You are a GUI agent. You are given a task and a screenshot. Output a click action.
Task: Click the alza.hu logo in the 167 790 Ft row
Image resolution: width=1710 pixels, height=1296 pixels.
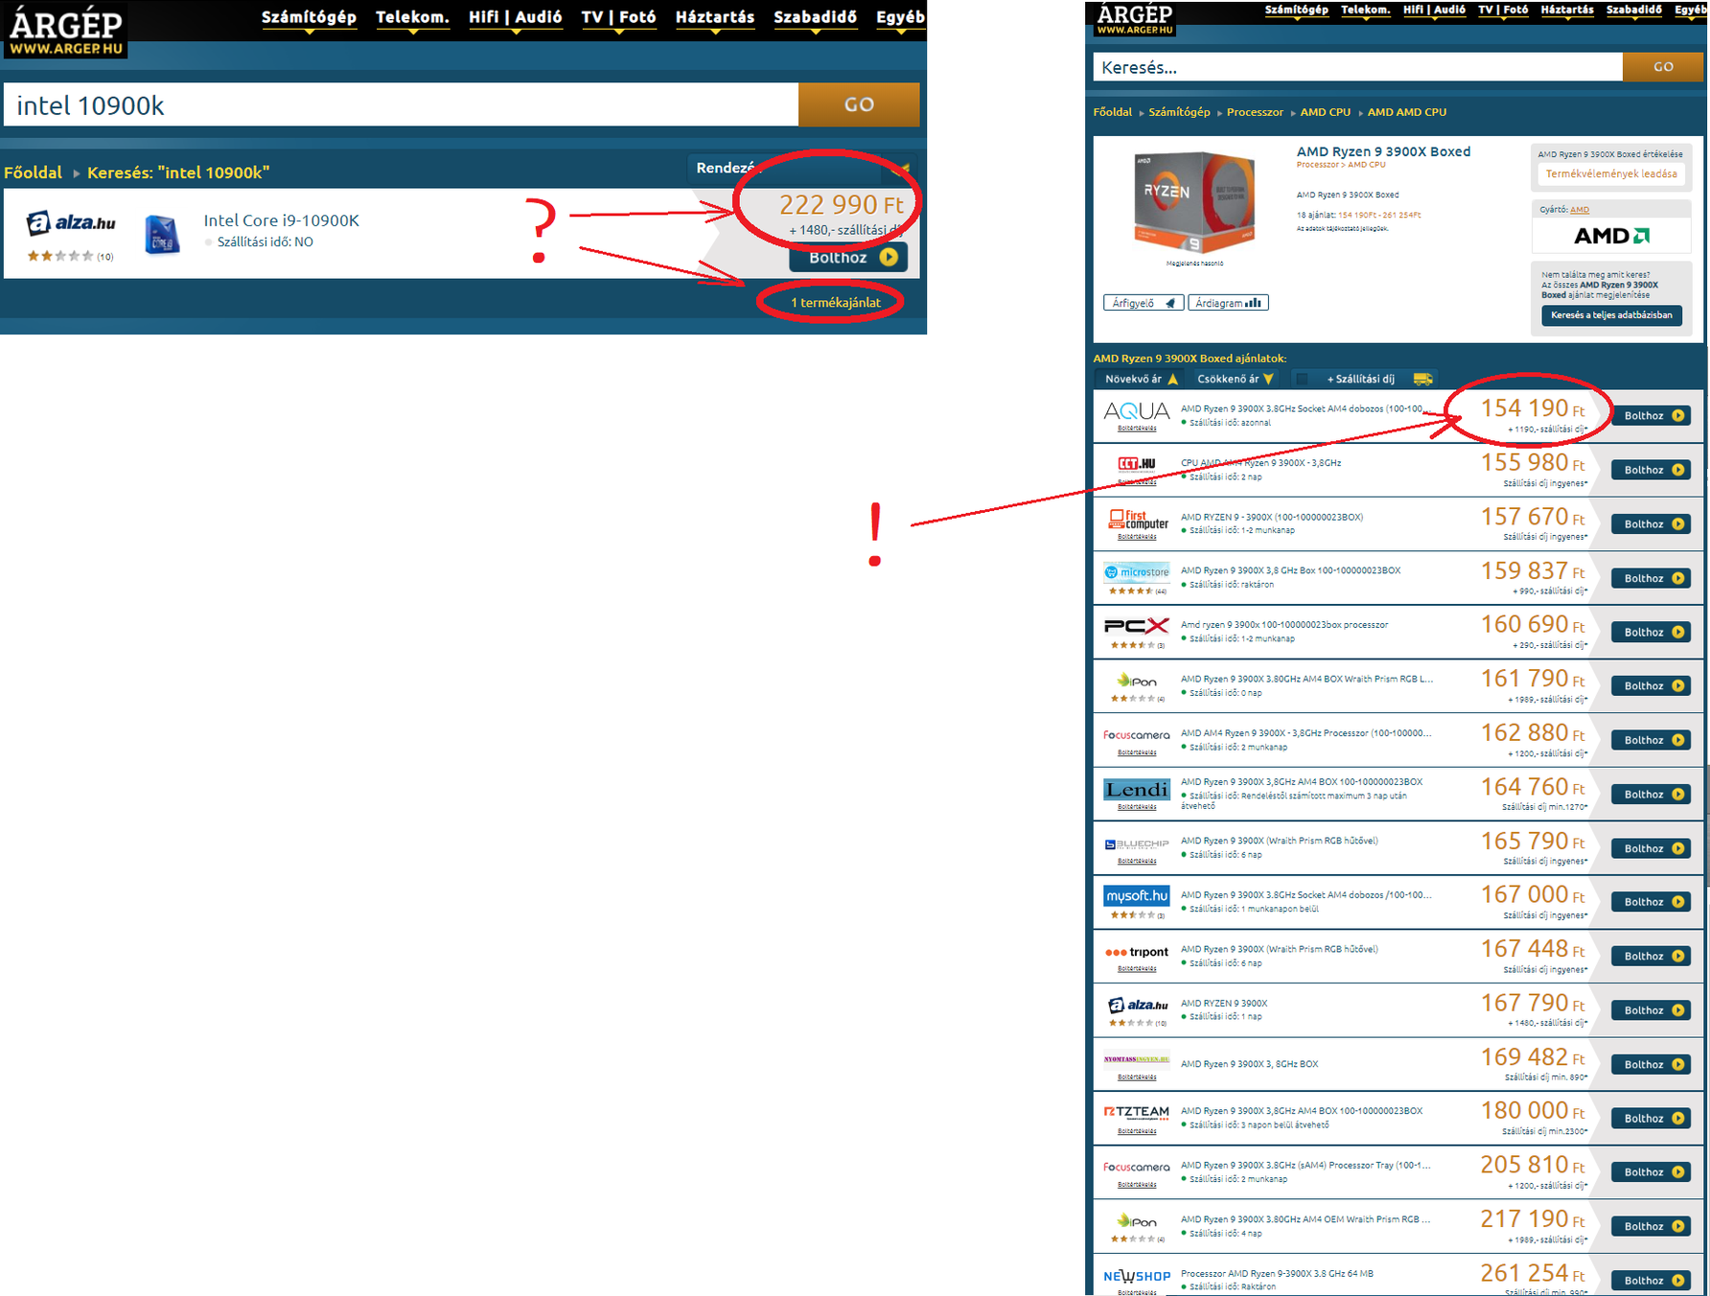pyautogui.click(x=1138, y=1005)
